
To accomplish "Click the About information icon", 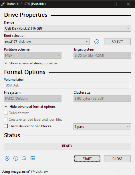I will (16, 158).
